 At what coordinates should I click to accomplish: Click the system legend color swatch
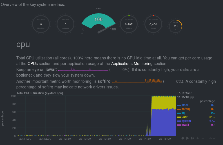click(x=179, y=121)
